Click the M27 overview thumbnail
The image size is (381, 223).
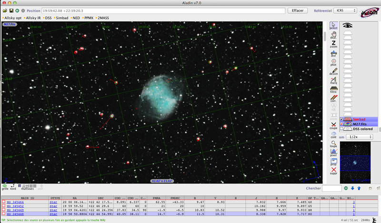355,162
